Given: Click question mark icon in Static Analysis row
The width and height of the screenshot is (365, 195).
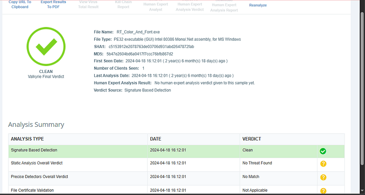Looking at the screenshot, I should 323,164.
